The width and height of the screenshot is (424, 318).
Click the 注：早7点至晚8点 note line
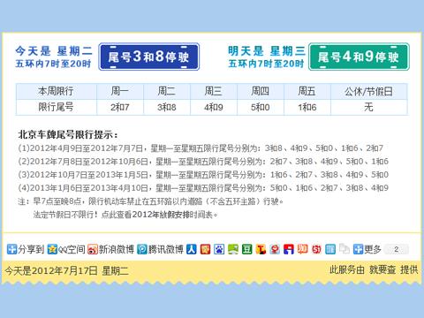[150, 201]
